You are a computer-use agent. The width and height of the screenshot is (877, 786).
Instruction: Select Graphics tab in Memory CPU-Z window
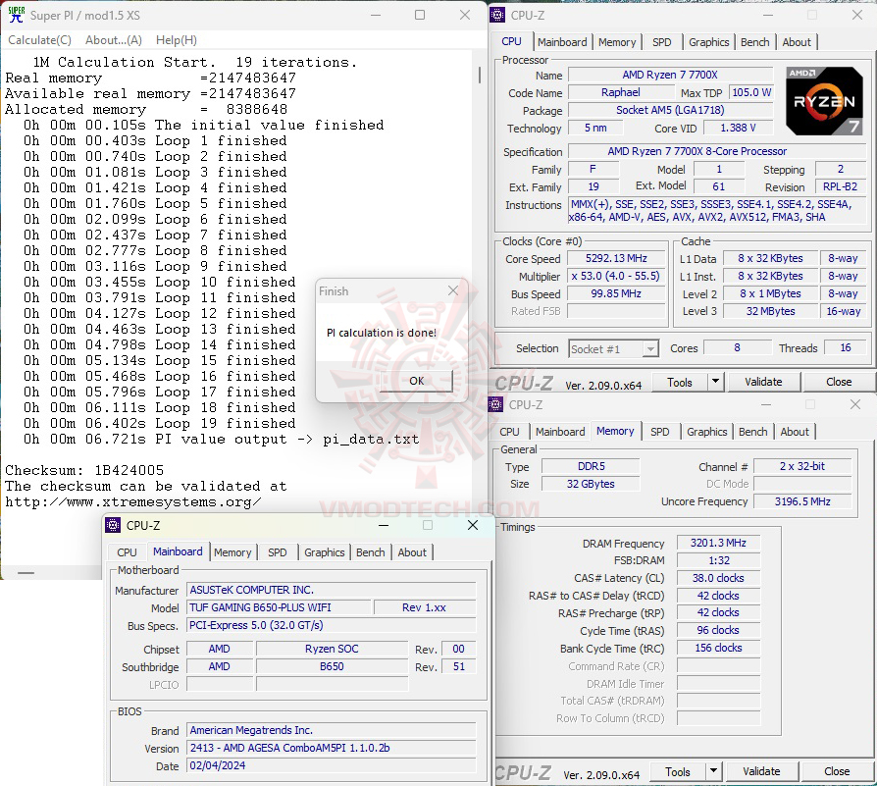point(706,432)
